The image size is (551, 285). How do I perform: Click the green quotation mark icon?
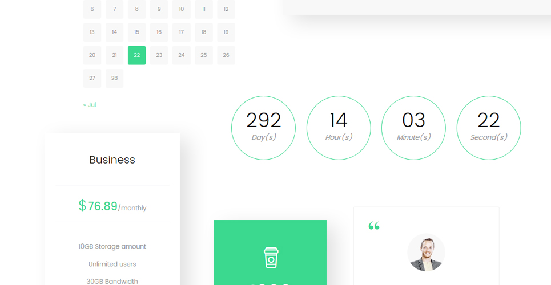click(x=374, y=226)
